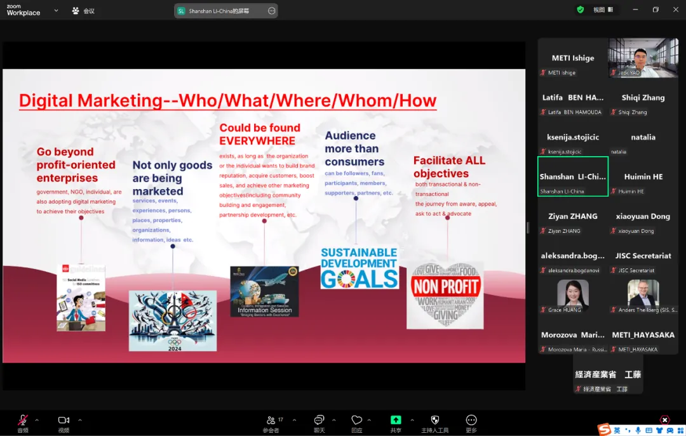
Task: Click the Paris 2024 Olympics image
Action: 172,320
